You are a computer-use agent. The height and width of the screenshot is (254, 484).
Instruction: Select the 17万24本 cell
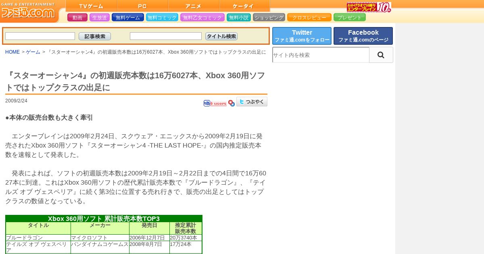pyautogui.click(x=186, y=247)
